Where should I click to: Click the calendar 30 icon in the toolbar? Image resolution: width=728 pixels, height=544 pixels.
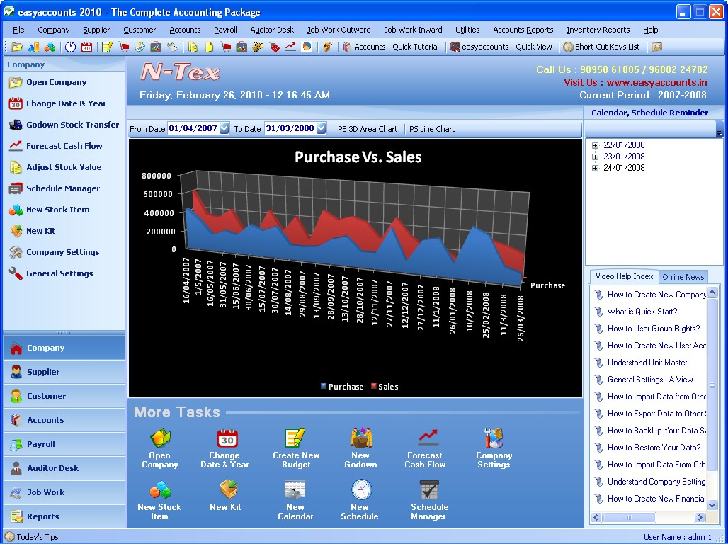[86, 47]
